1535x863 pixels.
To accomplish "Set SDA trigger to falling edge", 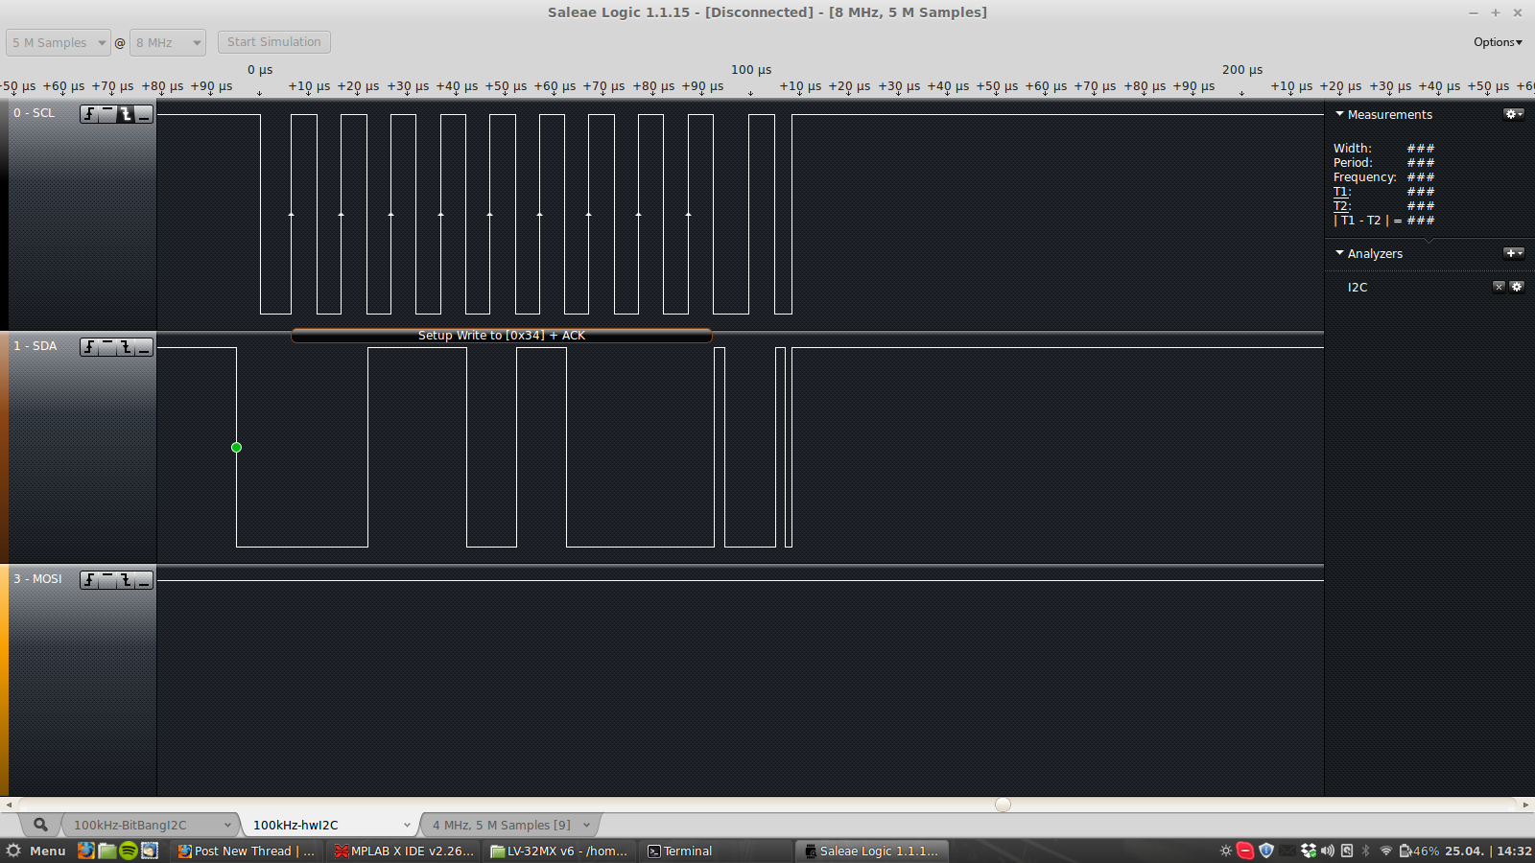I will [126, 347].
